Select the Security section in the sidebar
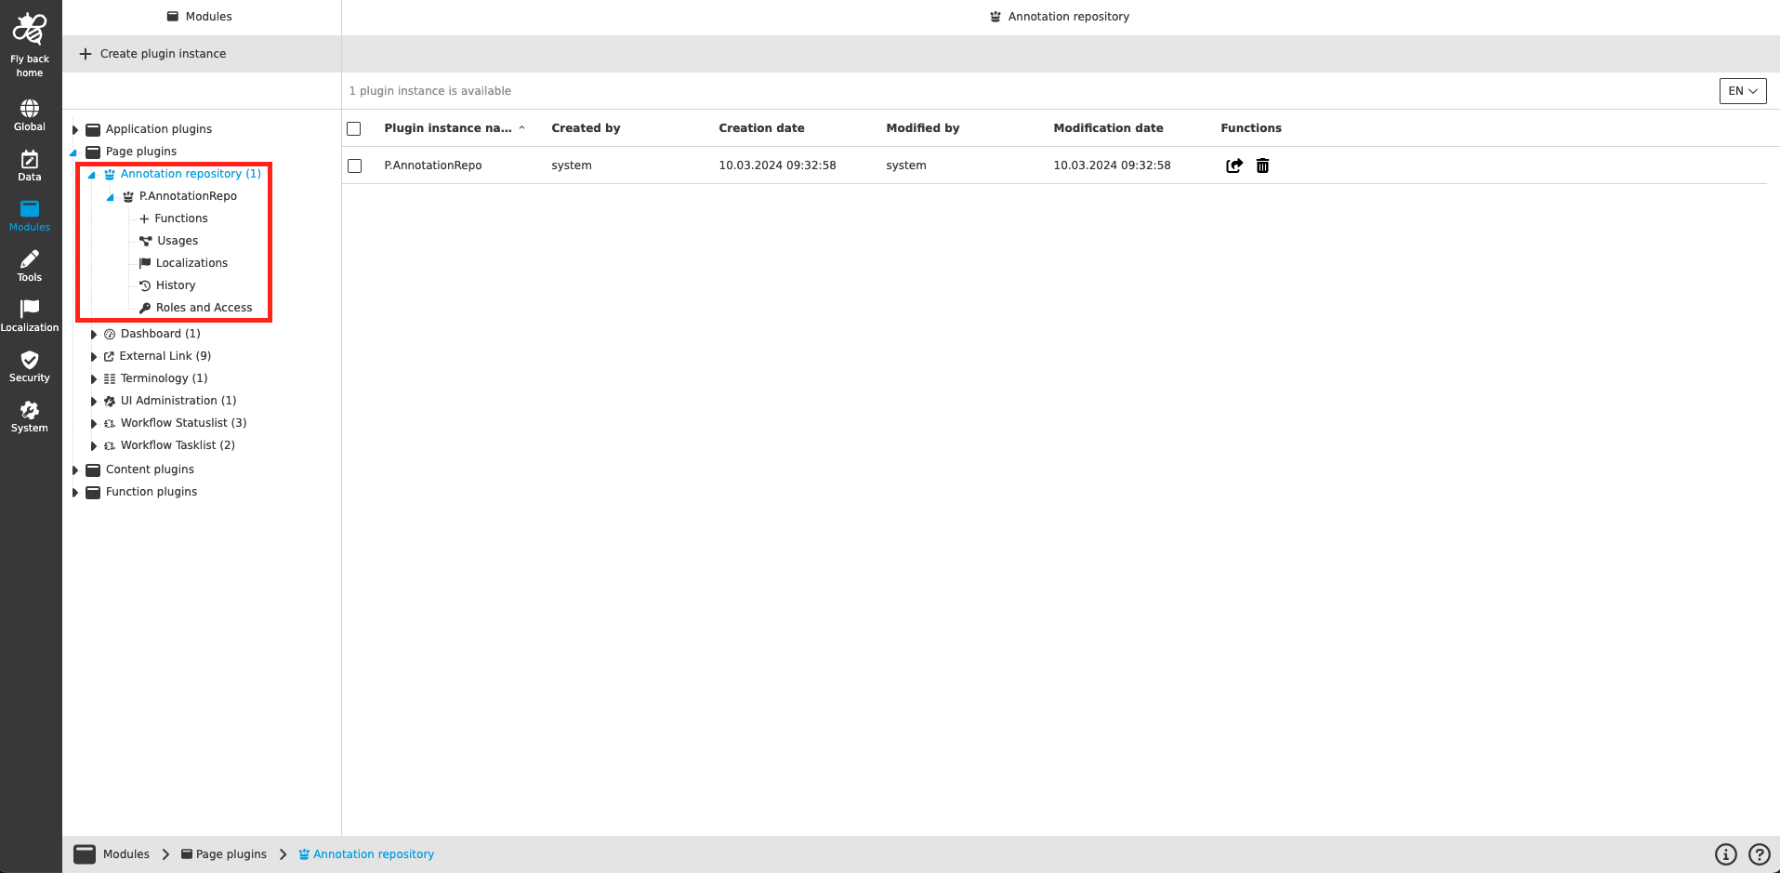 [x=29, y=365]
